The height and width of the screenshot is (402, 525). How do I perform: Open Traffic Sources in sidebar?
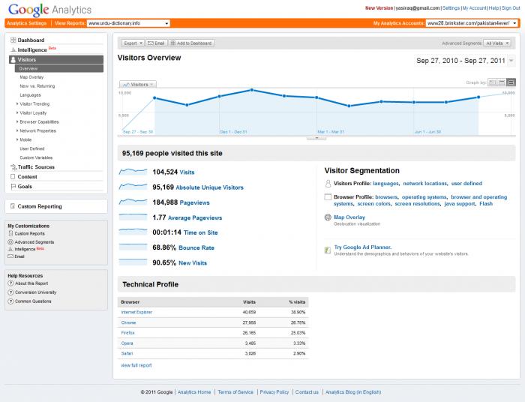pyautogui.click(x=36, y=167)
